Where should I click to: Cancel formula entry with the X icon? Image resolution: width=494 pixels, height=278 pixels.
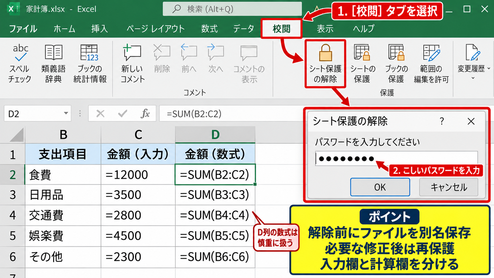[100, 113]
